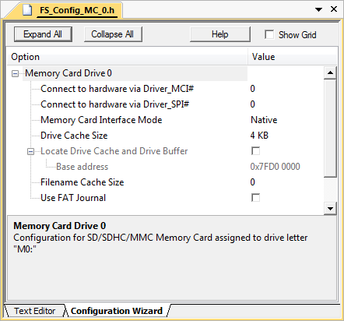This screenshot has height=321, width=344.
Task: Toggle Locate Drive Cache and Drive Buffer checkbox
Action: pos(255,151)
